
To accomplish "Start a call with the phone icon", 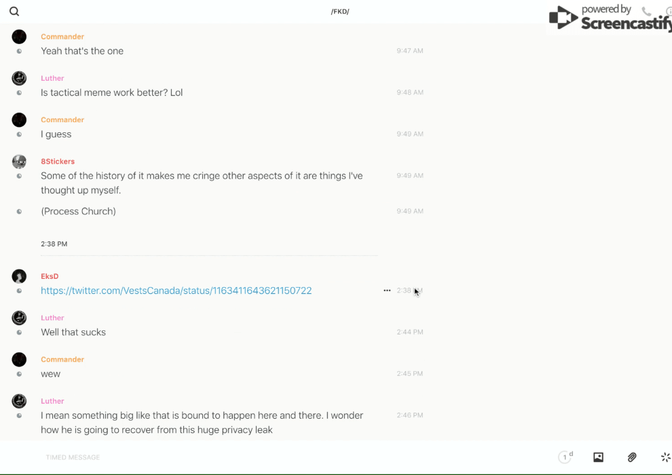I will coord(646,12).
